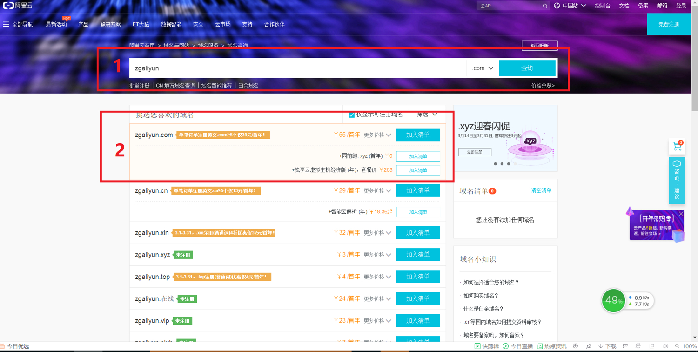Click the header search magnifier icon

click(545, 6)
